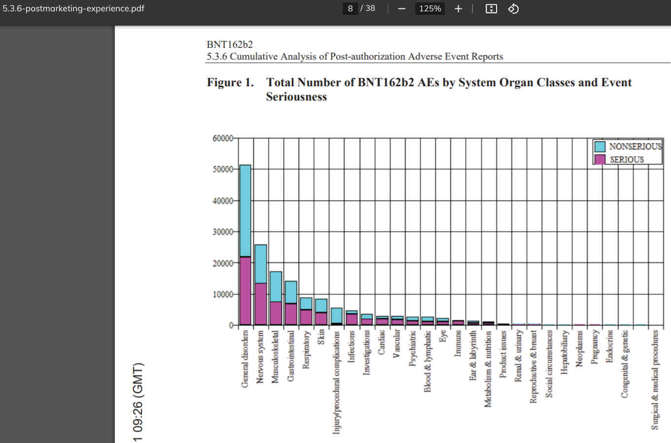Click the SERIOUS magenta legend swatch

600,159
